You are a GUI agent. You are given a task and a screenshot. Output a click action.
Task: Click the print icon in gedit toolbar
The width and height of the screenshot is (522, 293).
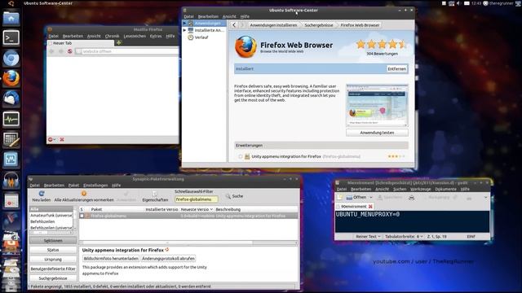pyautogui.click(x=411, y=197)
